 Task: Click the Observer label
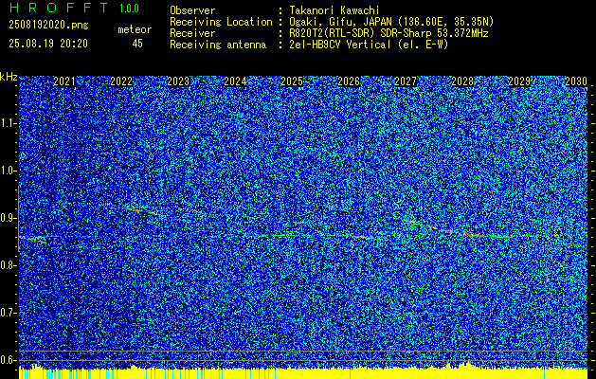pos(192,10)
